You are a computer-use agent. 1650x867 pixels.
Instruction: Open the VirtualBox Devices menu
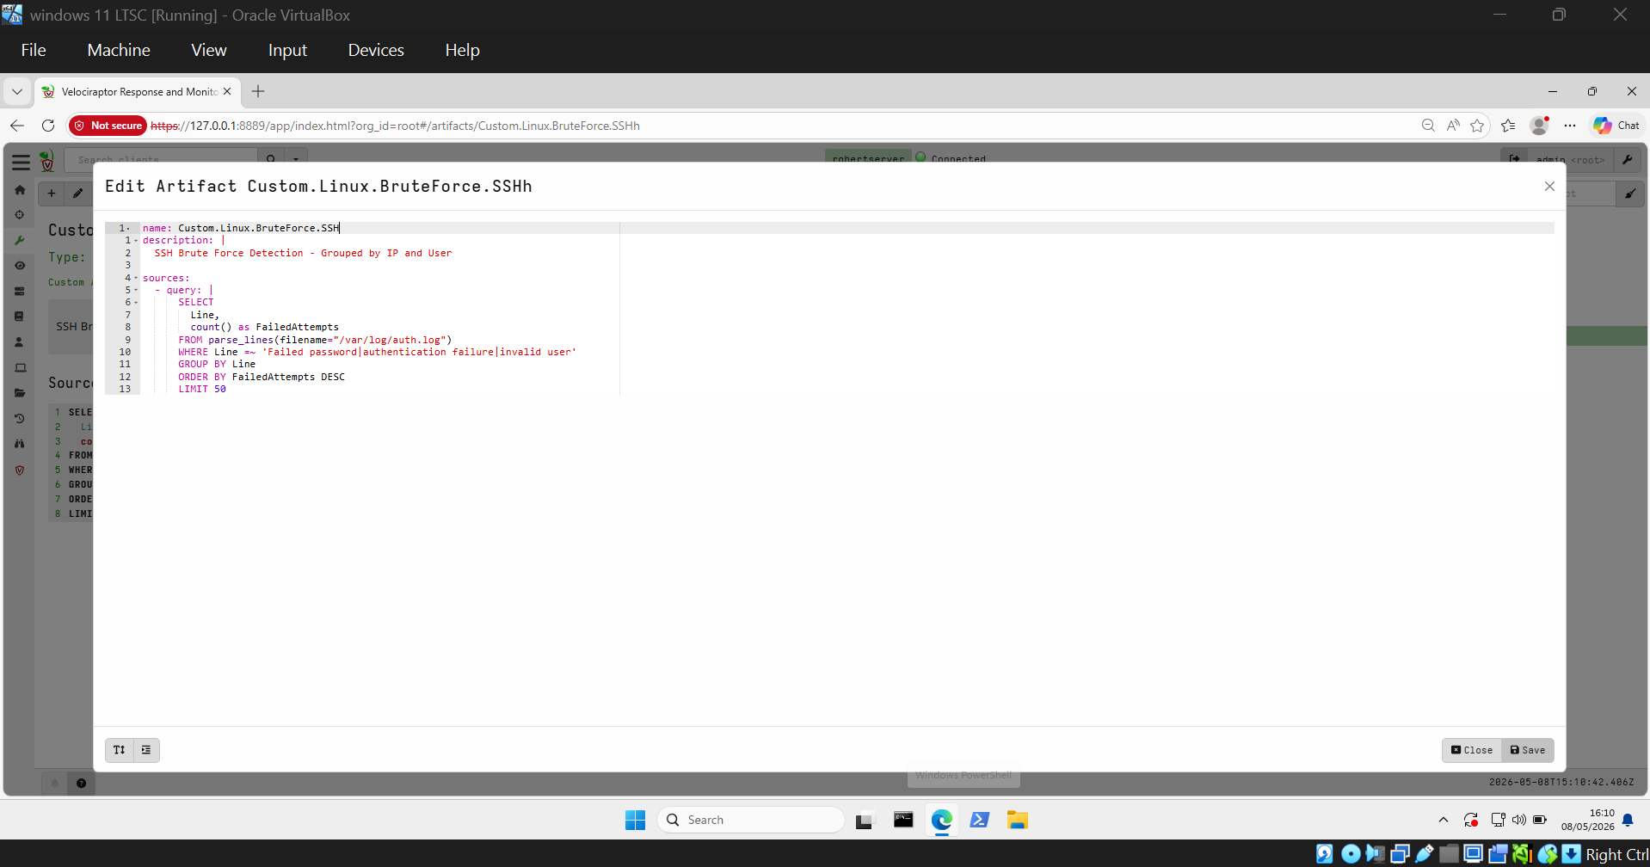376,50
